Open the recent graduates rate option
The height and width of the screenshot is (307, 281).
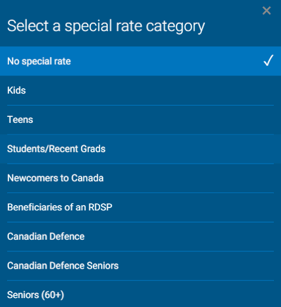(x=140, y=149)
